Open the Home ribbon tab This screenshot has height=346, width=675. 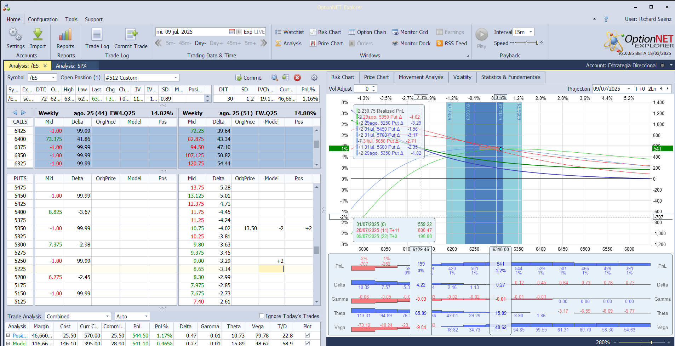pyautogui.click(x=13, y=19)
